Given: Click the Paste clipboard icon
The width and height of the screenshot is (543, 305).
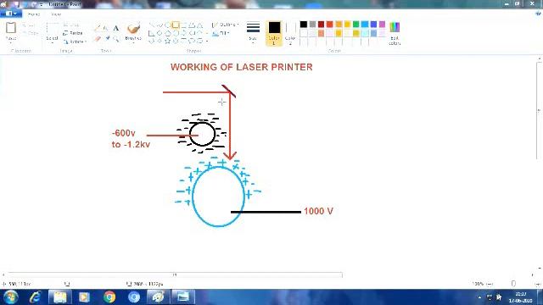Looking at the screenshot, I should (x=11, y=28).
